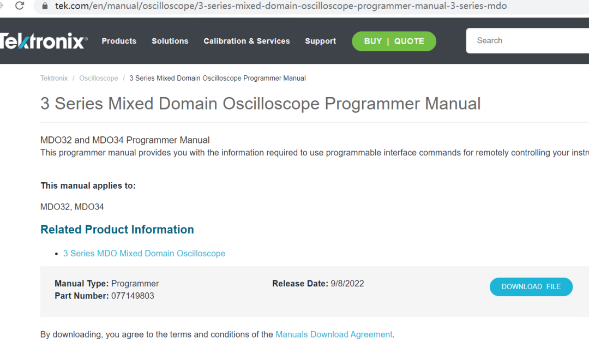
Task: Open the Products menu
Action: pyautogui.click(x=119, y=41)
